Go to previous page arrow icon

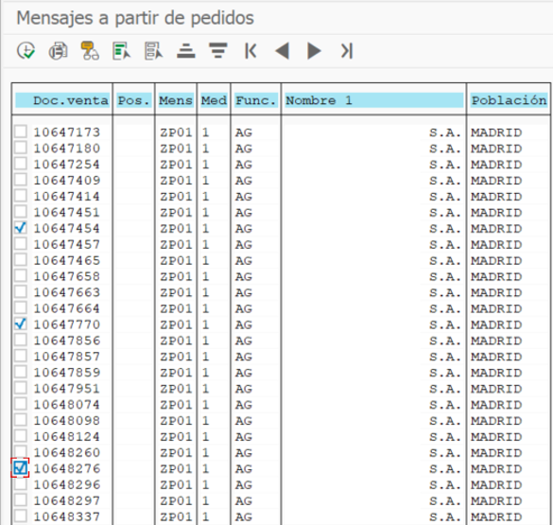pyautogui.click(x=282, y=51)
